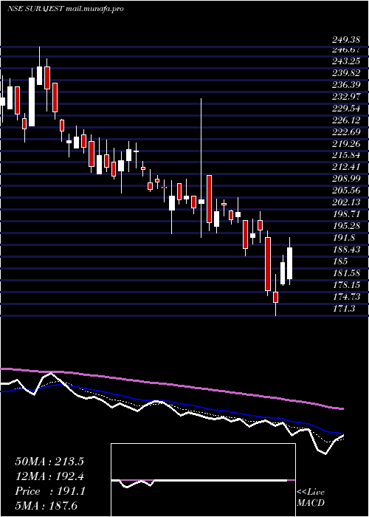Viewport: 369px width, 517px height.
Task: Click the last white candlestick on the right
Action: click(289, 261)
